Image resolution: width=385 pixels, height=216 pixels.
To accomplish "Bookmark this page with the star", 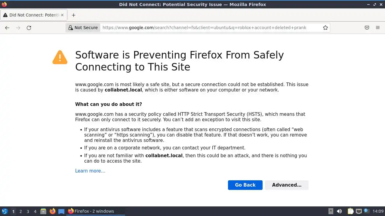I will [325, 28].
